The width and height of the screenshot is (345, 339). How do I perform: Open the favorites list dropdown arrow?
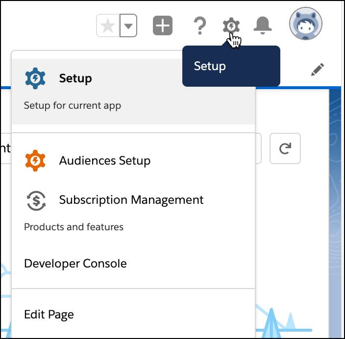[x=128, y=25]
